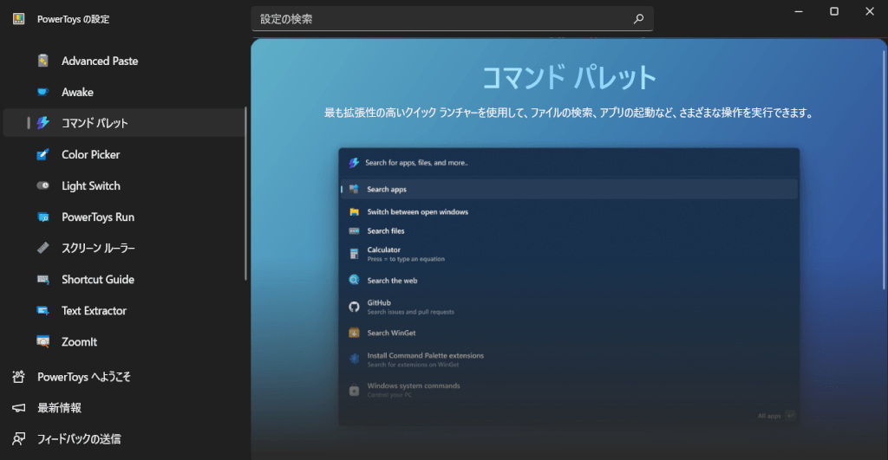Click the Color Picker icon

[x=43, y=154]
